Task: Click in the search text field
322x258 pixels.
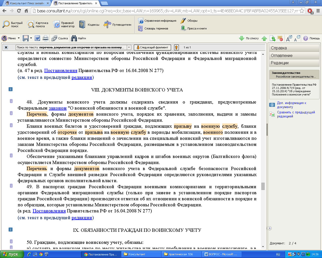Action: click(x=71, y=47)
